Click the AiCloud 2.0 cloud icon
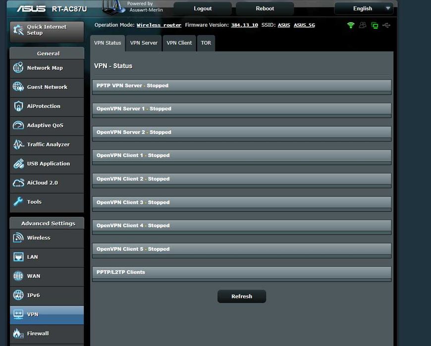Image resolution: width=431 pixels, height=346 pixels. click(x=18, y=183)
